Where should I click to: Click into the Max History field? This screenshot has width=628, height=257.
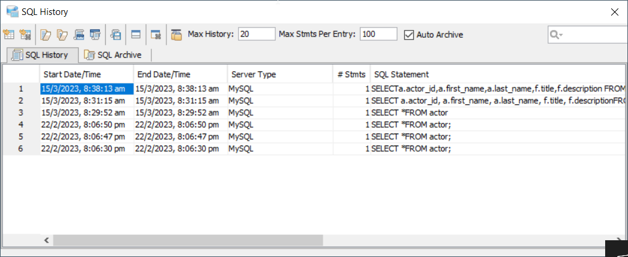click(x=257, y=34)
